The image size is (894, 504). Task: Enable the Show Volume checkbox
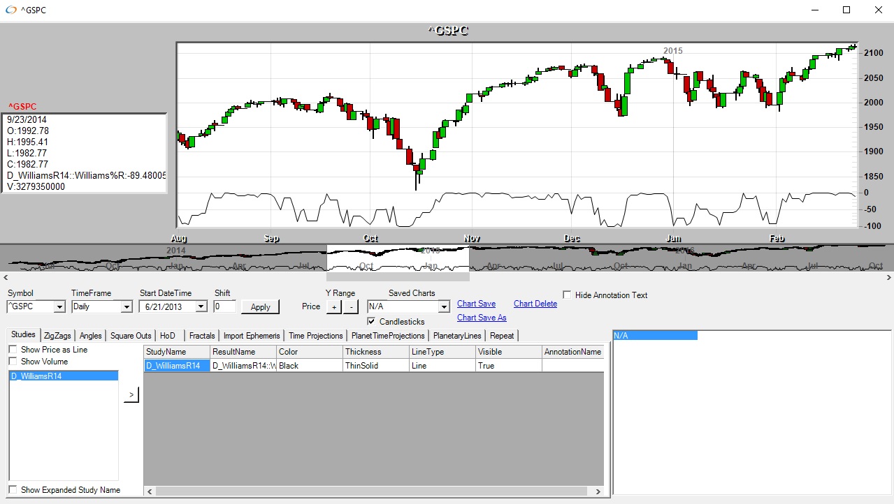13,362
